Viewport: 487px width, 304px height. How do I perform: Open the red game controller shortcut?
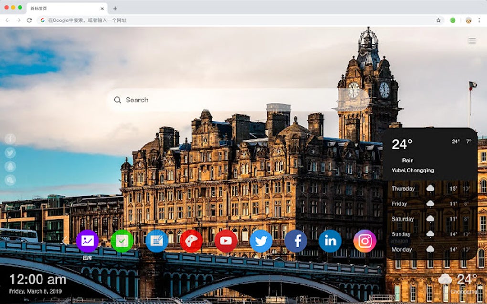coord(191,241)
